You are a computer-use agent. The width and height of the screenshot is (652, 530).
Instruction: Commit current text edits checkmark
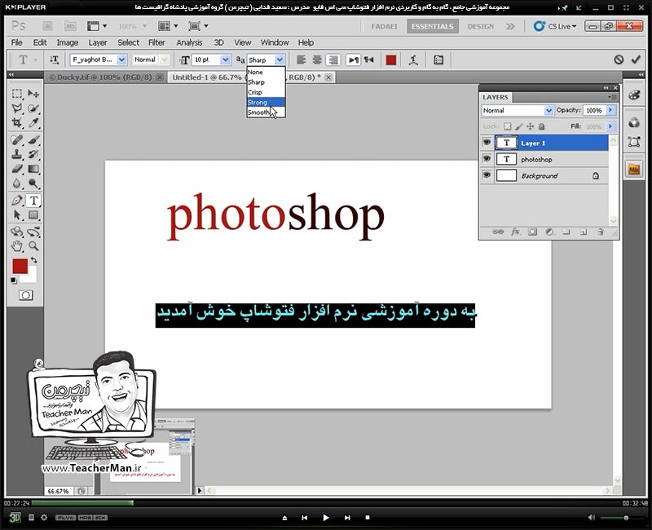[636, 60]
